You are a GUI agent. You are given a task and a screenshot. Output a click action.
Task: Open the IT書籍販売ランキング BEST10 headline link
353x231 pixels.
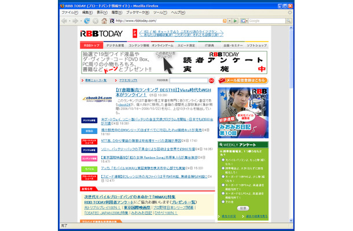(x=163, y=92)
